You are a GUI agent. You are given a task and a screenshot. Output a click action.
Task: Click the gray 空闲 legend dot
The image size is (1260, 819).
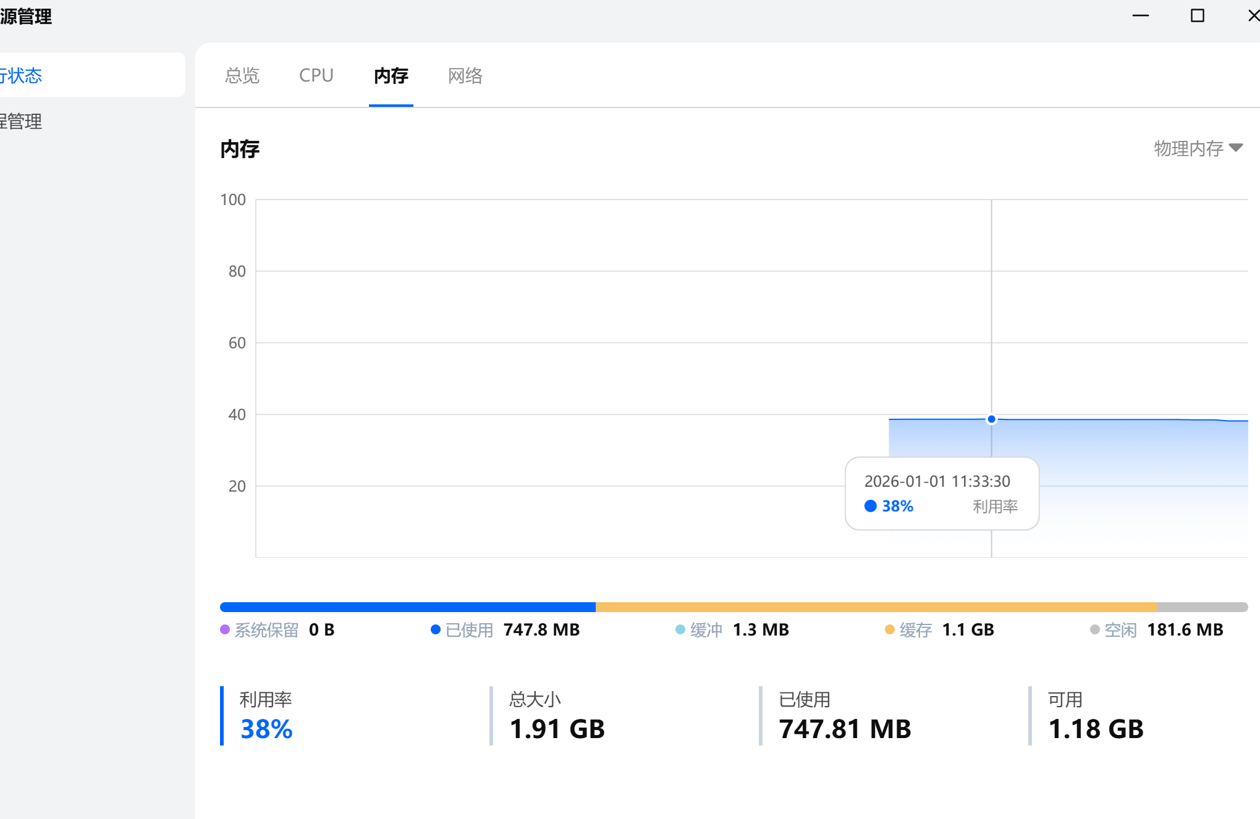[x=1094, y=629]
